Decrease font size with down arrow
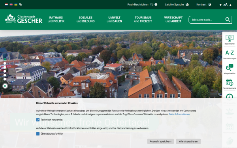 [220, 5]
